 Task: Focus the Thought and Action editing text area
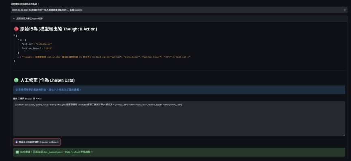tap(179, 119)
